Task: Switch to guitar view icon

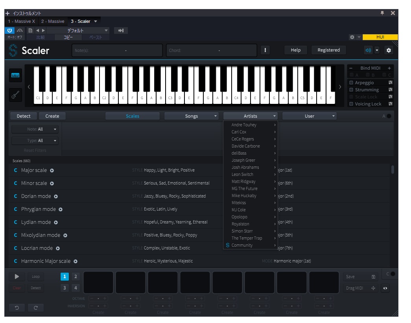Action: [15, 95]
